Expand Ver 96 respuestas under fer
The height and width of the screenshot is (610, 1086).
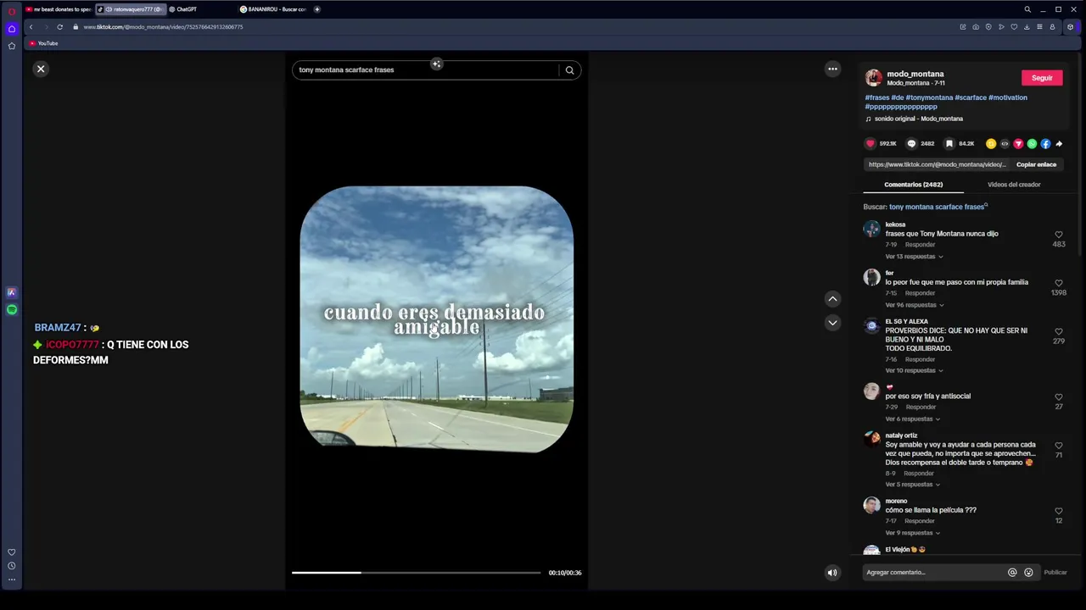915,305
